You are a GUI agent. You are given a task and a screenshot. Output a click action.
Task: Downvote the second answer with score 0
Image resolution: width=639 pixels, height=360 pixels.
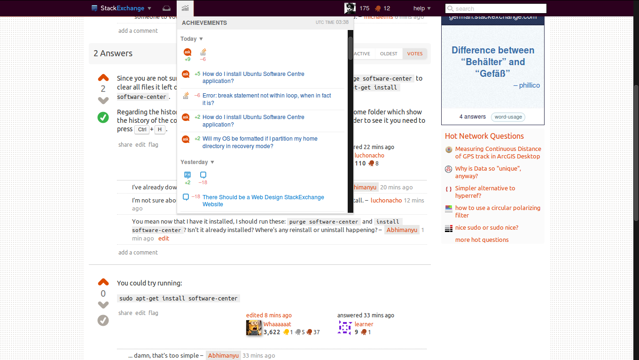pos(103,305)
